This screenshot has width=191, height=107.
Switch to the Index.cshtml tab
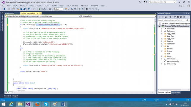coord(10,13)
